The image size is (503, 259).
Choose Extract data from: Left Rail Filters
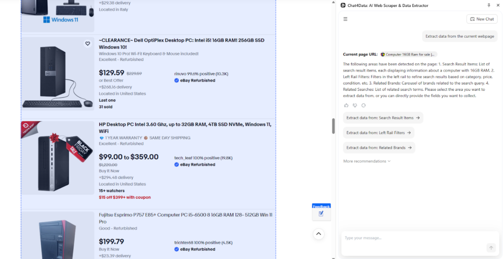(x=379, y=133)
